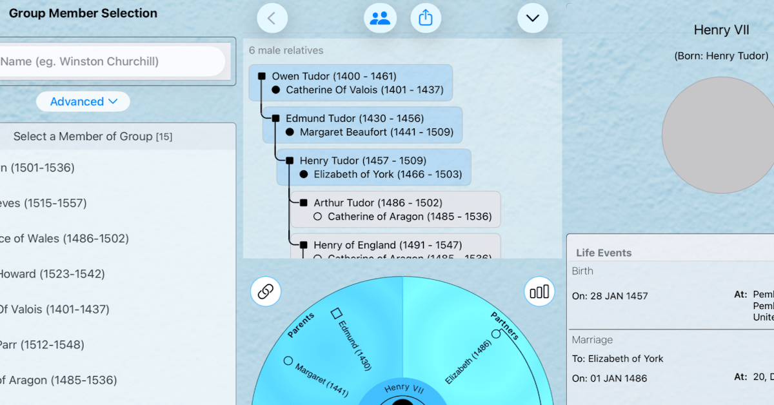The image size is (774, 405).
Task: Open the bar chart statistics icon
Action: (539, 292)
